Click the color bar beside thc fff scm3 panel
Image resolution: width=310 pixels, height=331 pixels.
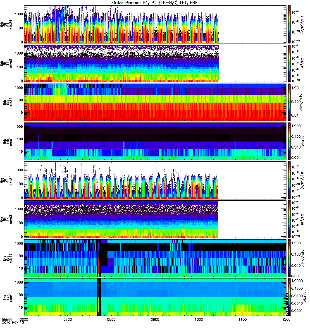pos(289,219)
